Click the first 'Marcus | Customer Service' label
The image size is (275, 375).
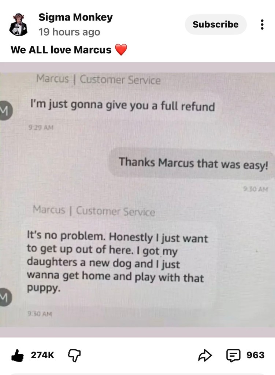tap(98, 80)
